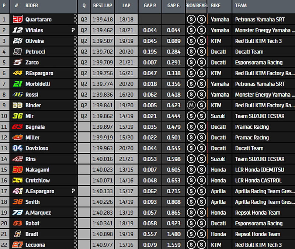Viewport: 295px width, 249px height.
Task: Click Zarco's team Esponsorama Racing
Action: (259, 62)
